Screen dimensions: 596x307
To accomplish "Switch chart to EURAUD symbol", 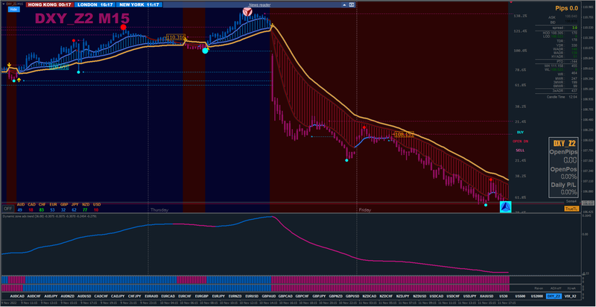I will (x=151, y=296).
